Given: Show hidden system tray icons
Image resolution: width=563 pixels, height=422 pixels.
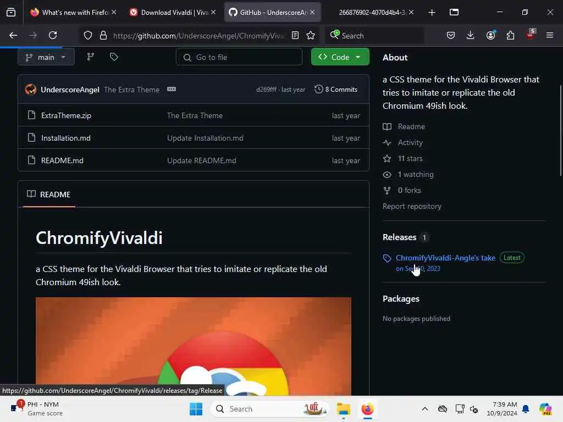Looking at the screenshot, I should (x=425, y=409).
